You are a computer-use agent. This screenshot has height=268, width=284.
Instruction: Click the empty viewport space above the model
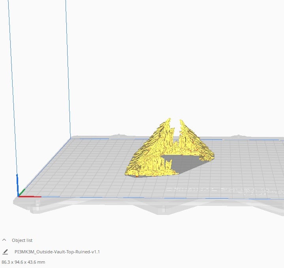[x=172, y=64]
